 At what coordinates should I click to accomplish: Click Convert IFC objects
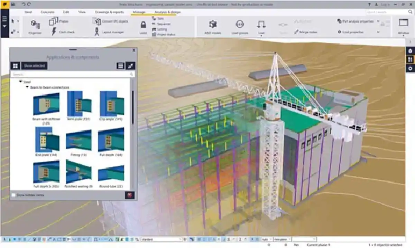point(110,21)
